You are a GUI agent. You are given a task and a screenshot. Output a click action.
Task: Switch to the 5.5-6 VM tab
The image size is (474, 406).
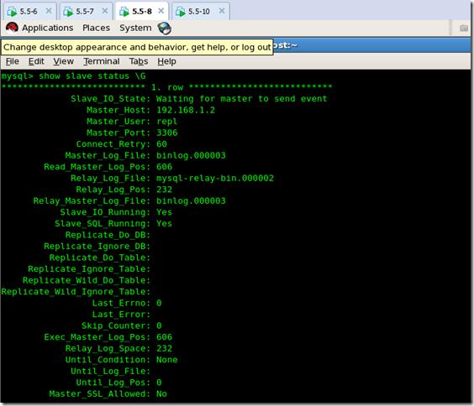[x=29, y=12]
